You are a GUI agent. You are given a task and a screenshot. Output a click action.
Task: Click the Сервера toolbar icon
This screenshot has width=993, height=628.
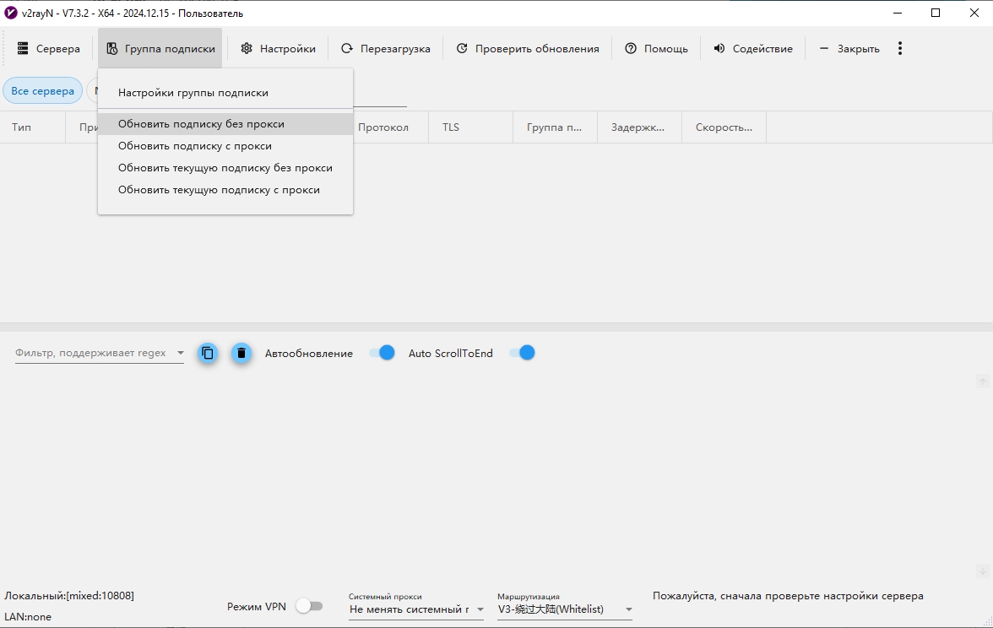coord(23,49)
